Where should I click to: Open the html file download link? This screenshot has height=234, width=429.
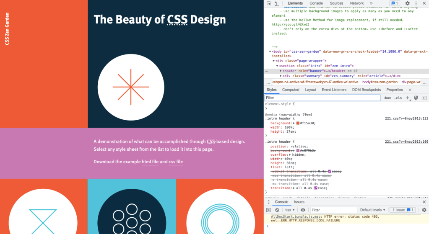point(150,162)
